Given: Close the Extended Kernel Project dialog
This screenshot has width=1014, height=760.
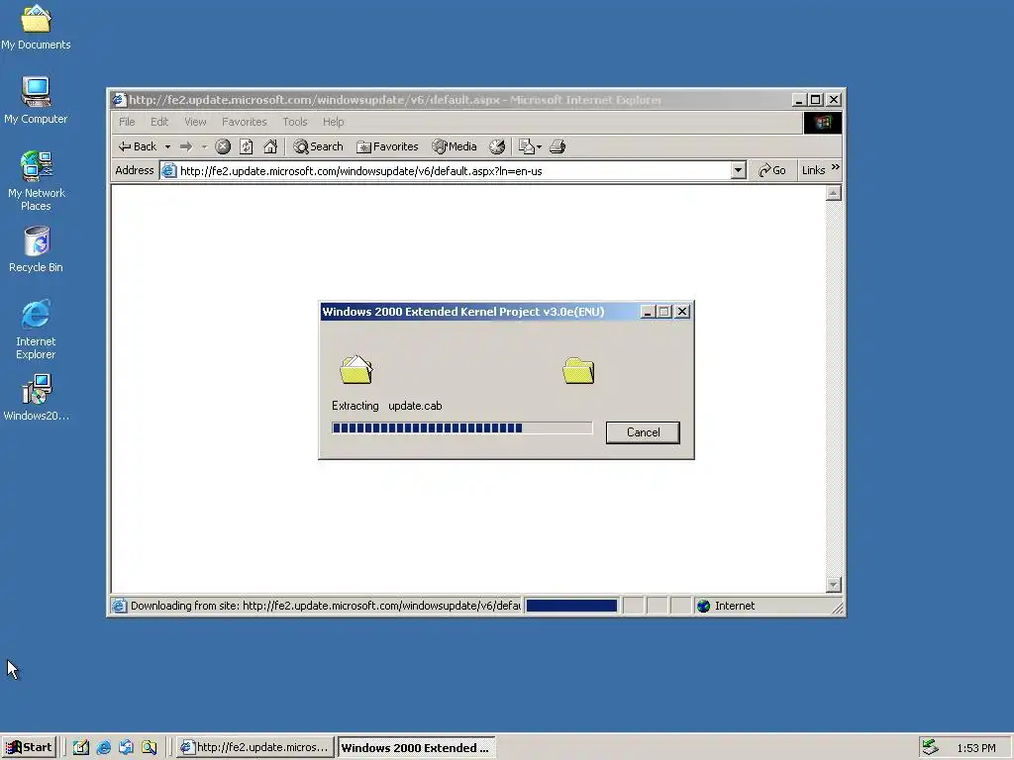Looking at the screenshot, I should point(681,312).
